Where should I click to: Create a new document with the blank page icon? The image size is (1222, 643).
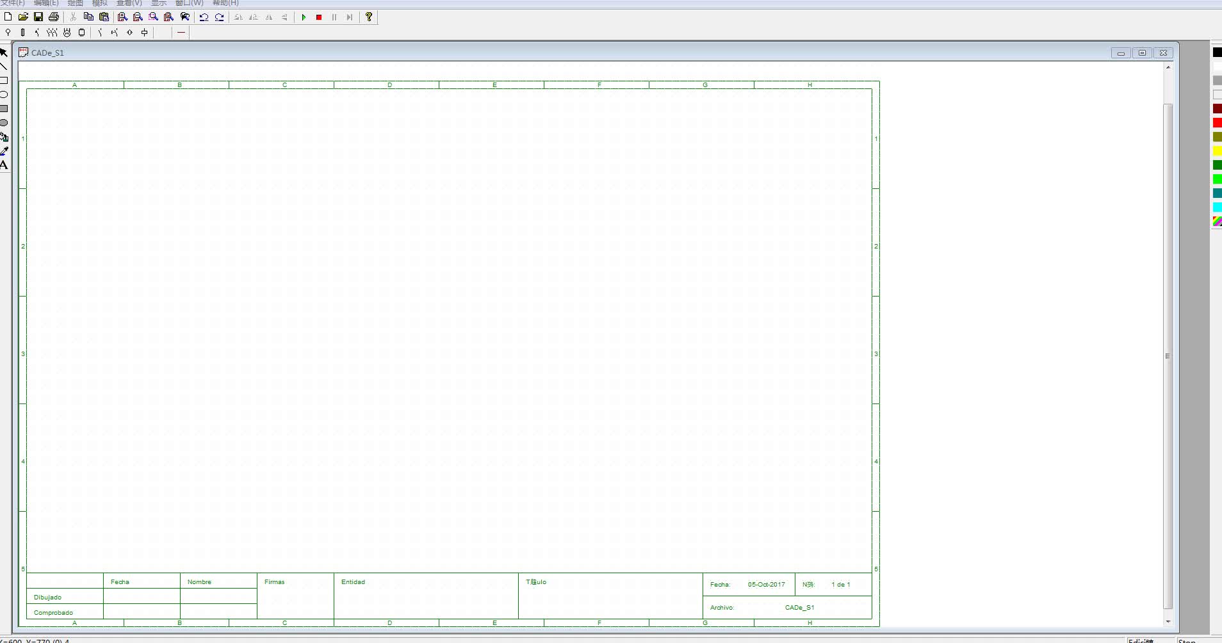point(8,17)
